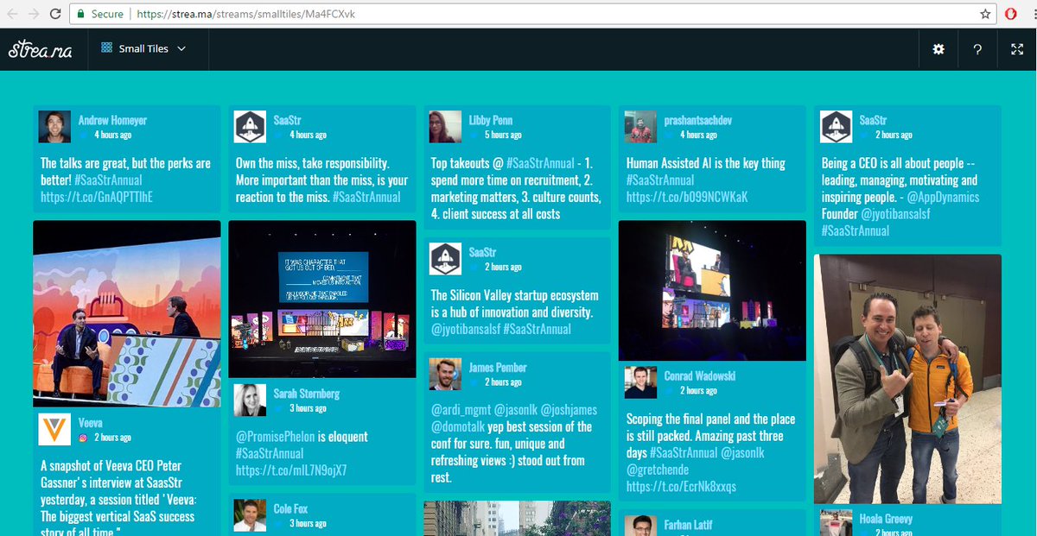
Task: Open the Veeva interview stage photo
Action: click(x=127, y=314)
